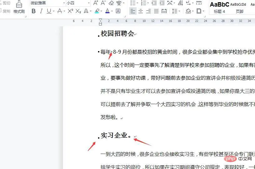Viewport: 255px width, 169px height.
Task: Toggle underline formatting
Action: tap(49, 11)
